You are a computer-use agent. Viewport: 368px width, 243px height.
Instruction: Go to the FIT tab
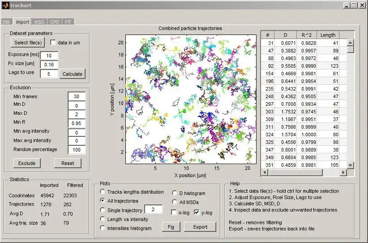click(x=67, y=22)
